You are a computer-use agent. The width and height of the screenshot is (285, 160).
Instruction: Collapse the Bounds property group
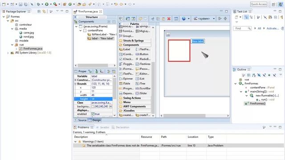[75, 84]
